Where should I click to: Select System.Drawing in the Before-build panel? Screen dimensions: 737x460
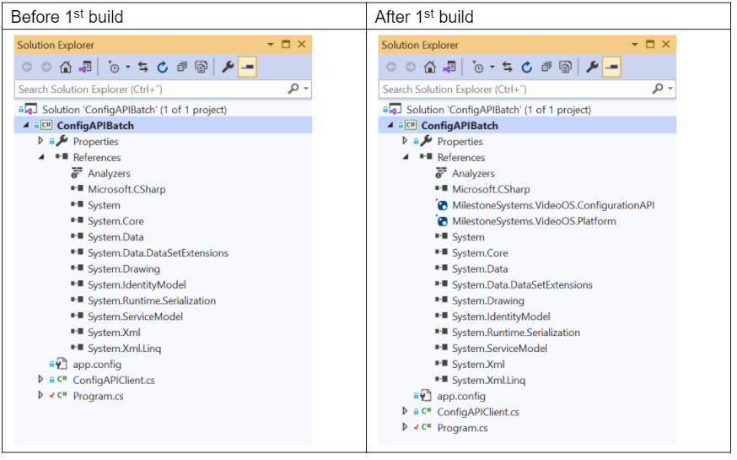pos(124,269)
